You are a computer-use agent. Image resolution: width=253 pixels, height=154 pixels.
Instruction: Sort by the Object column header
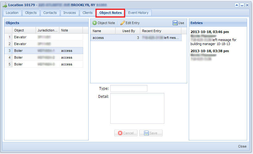(24, 30)
